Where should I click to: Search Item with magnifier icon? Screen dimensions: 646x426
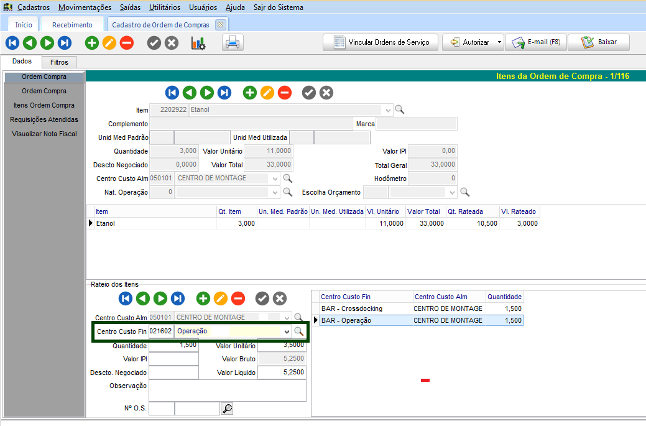point(400,109)
